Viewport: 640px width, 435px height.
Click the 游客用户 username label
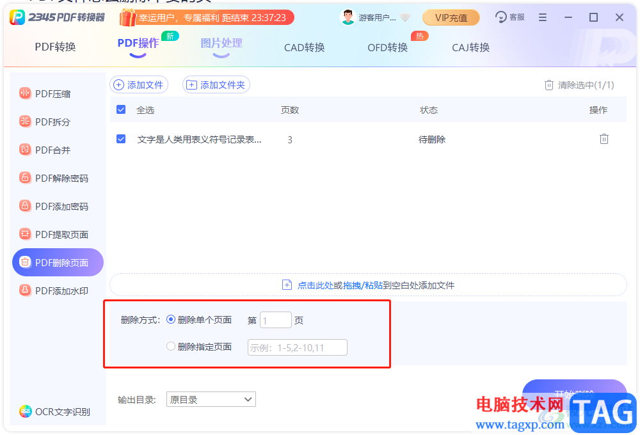pyautogui.click(x=377, y=17)
